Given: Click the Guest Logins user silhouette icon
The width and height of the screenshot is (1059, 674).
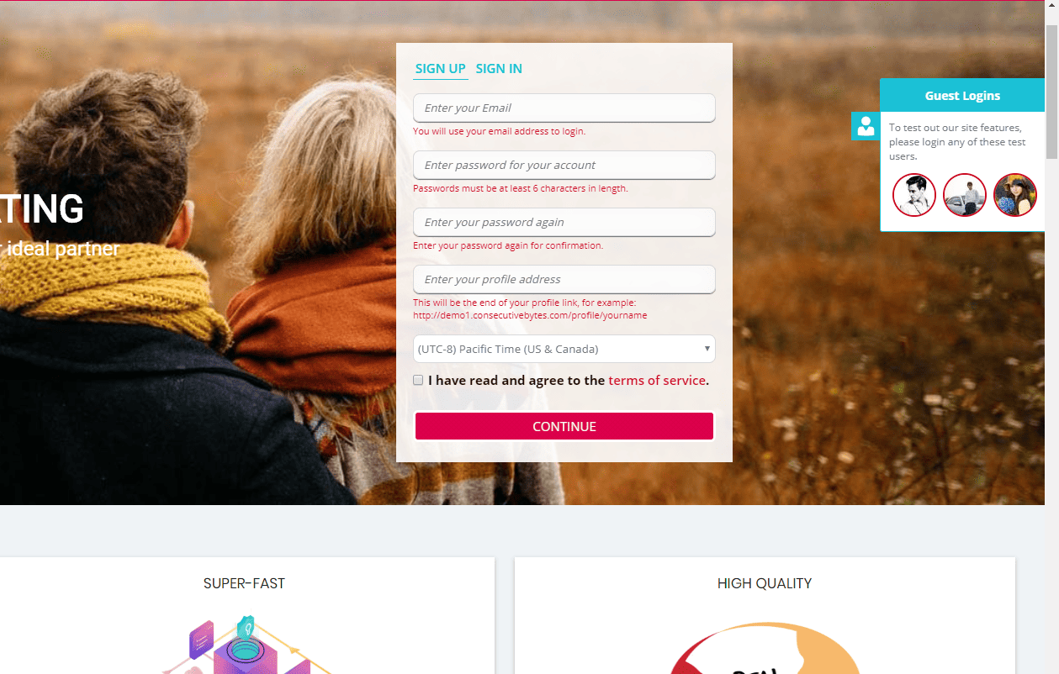Looking at the screenshot, I should [x=866, y=126].
